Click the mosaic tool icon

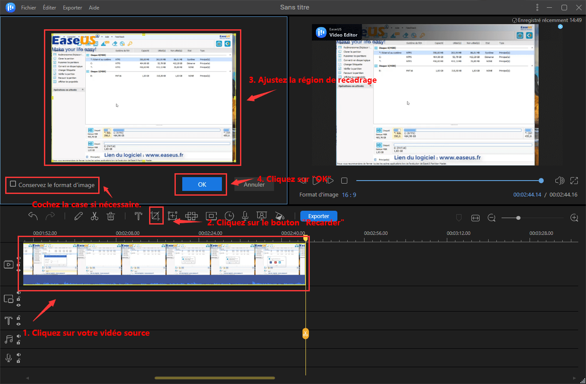tap(191, 216)
